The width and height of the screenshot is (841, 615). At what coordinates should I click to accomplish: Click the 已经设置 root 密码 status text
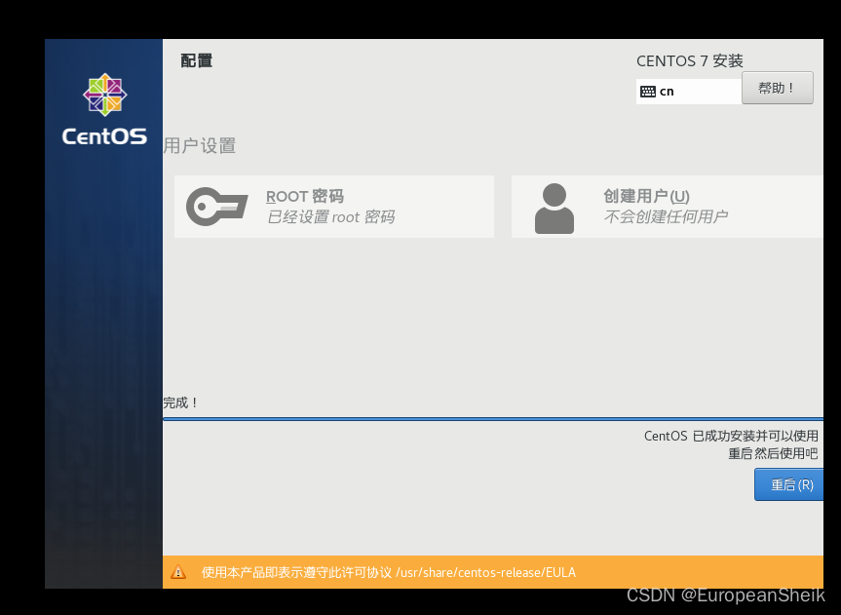pyautogui.click(x=331, y=217)
